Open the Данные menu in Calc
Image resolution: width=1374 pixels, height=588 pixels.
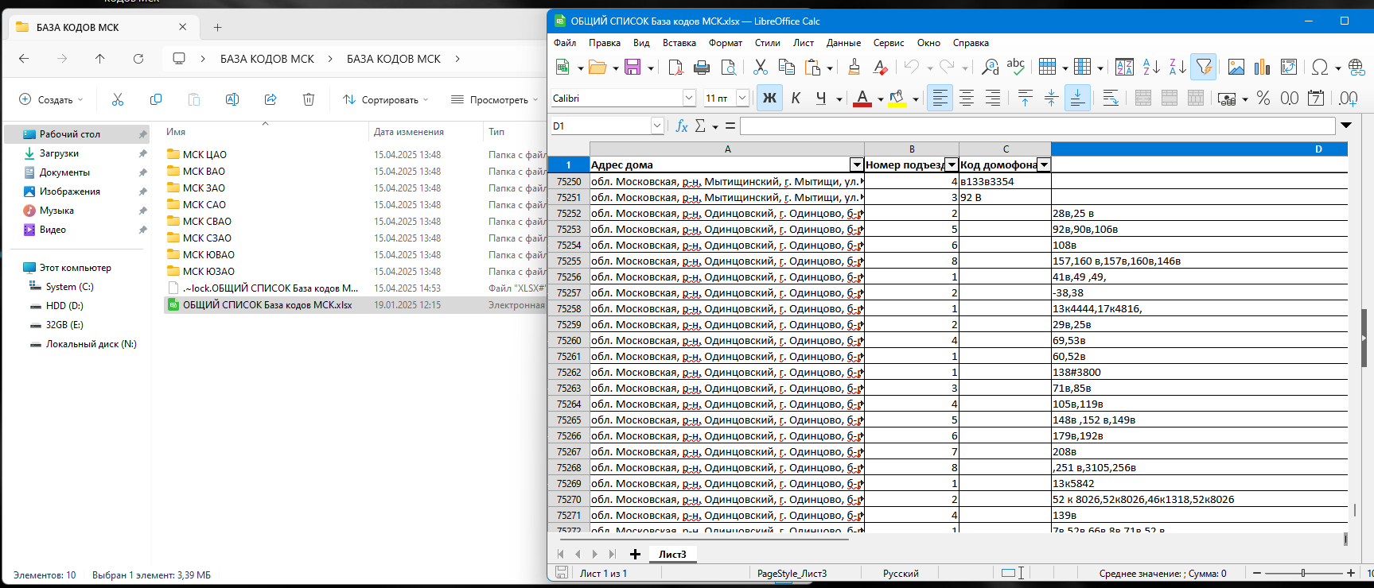[843, 43]
